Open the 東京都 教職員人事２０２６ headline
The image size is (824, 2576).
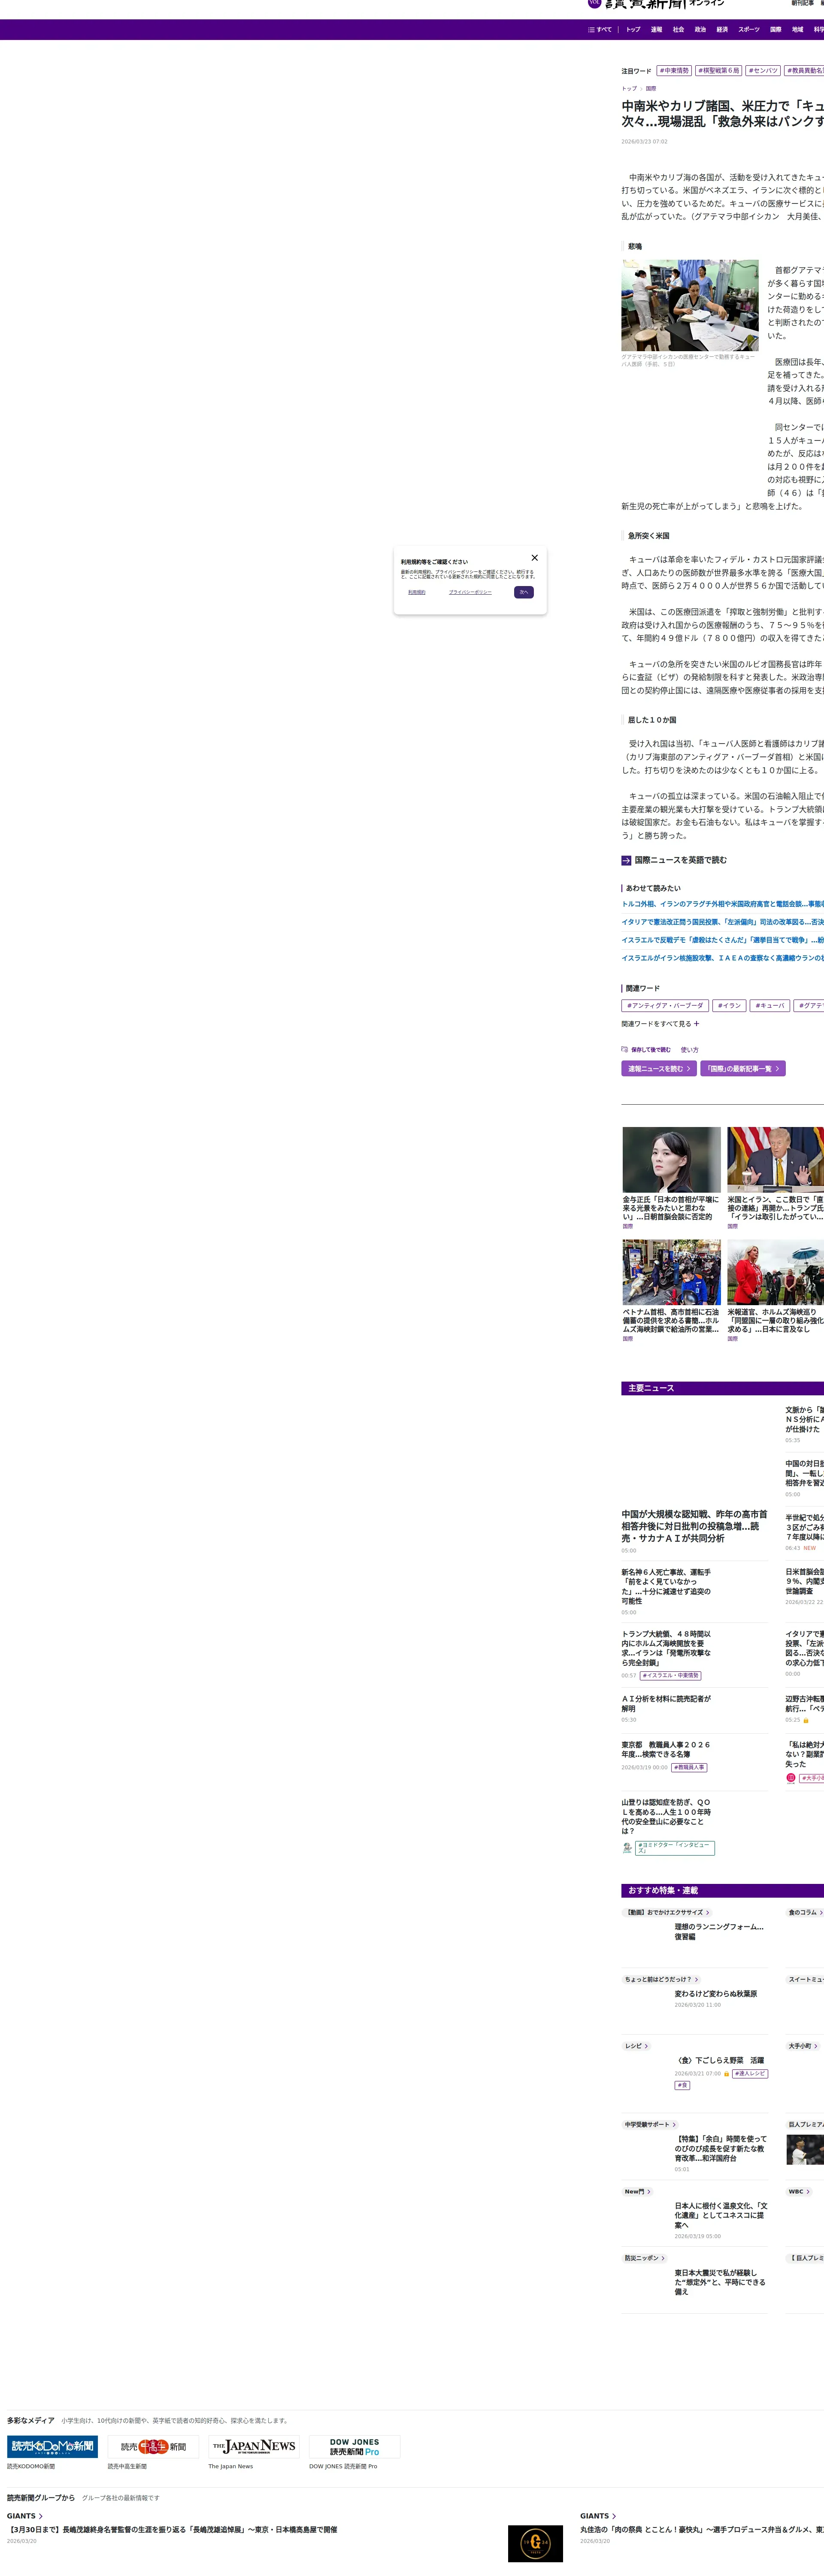pyautogui.click(x=666, y=1750)
